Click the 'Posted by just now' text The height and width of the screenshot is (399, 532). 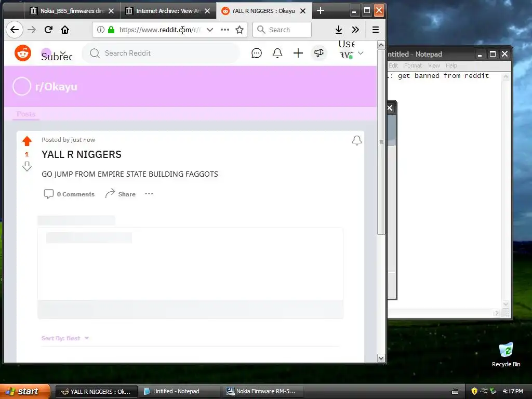(x=68, y=140)
